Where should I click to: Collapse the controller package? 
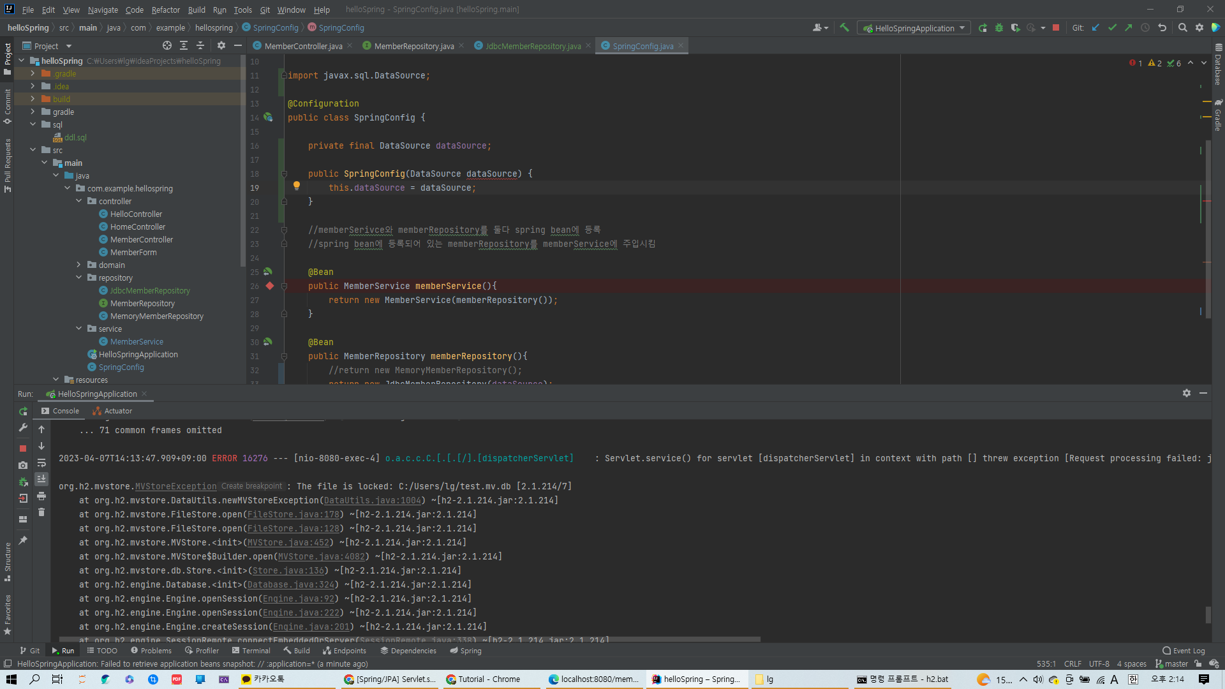(79, 201)
